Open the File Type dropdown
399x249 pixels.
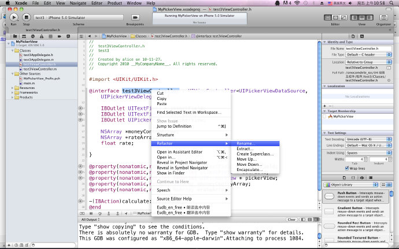pos(368,55)
